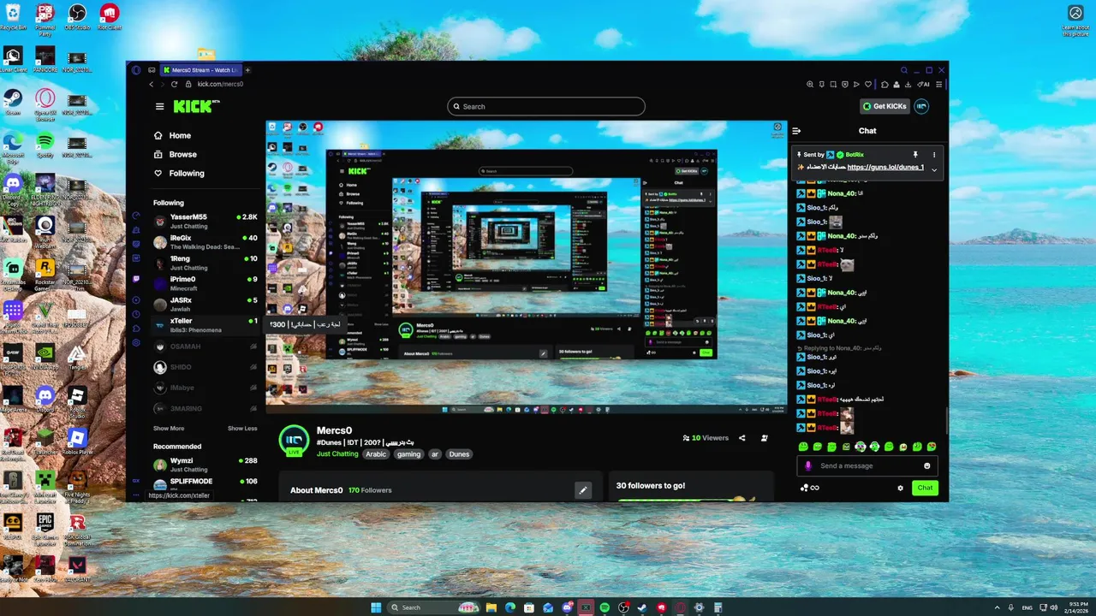This screenshot has height=616, width=1096.
Task: Open pinned message three-dot options
Action: point(934,155)
